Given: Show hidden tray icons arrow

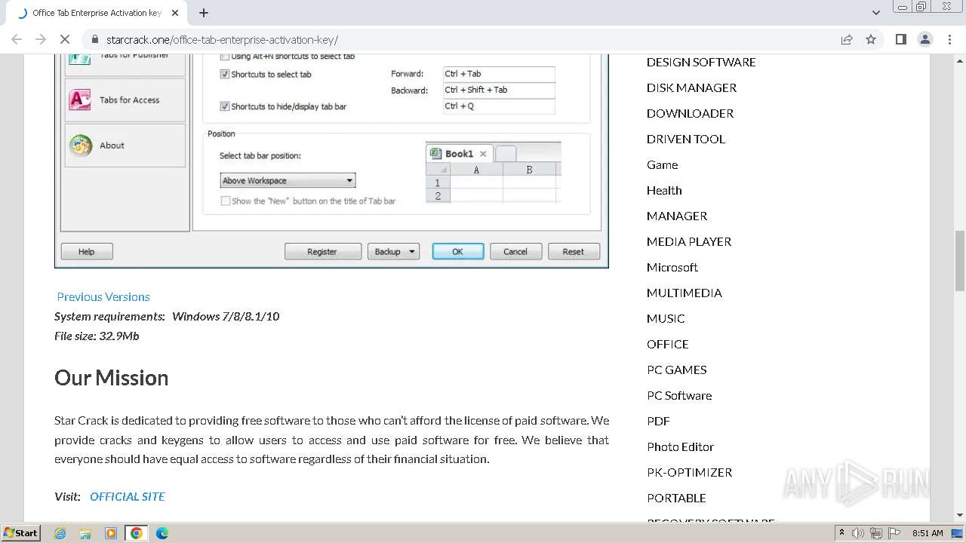Looking at the screenshot, I should [841, 532].
